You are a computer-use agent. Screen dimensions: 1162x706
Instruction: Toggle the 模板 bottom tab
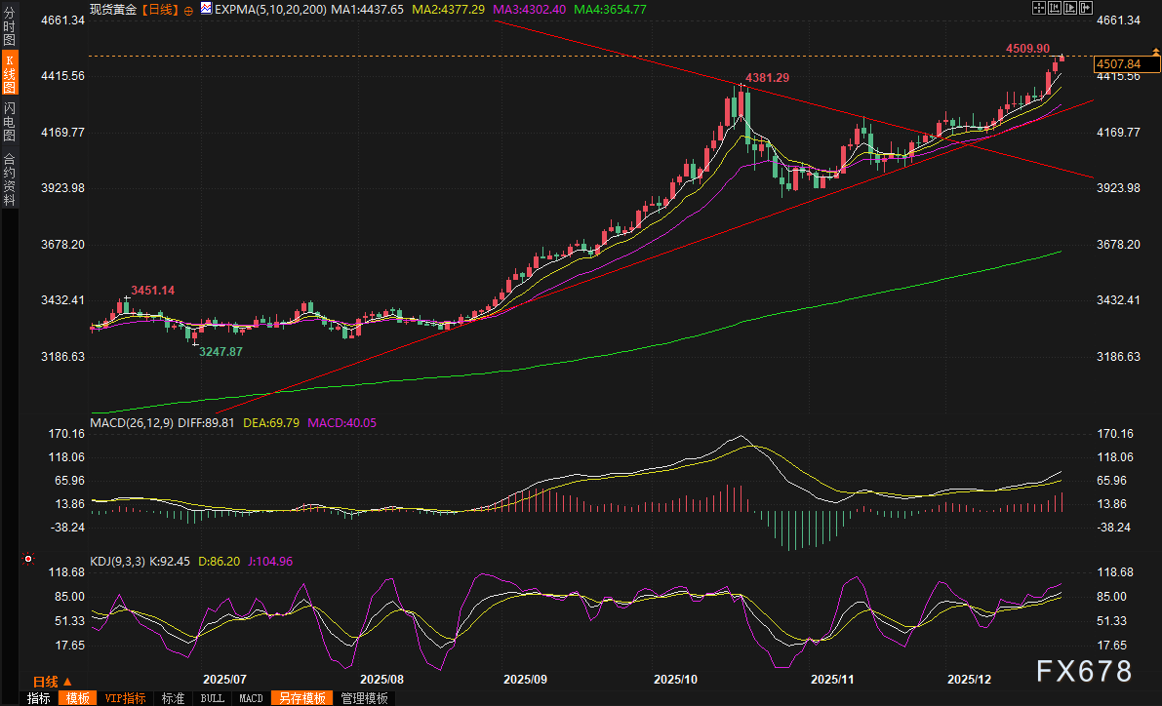(78, 698)
